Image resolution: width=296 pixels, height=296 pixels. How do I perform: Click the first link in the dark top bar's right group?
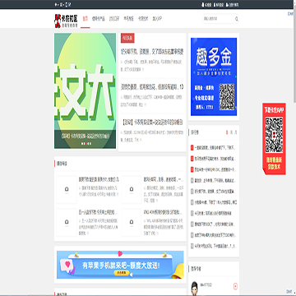207,5
